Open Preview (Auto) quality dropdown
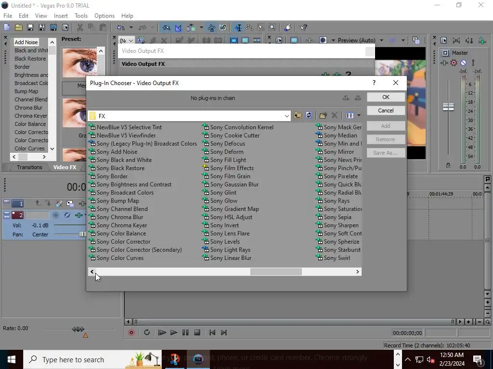The height and width of the screenshot is (369, 493). point(381,40)
